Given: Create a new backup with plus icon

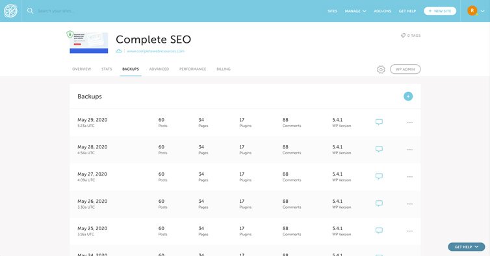Looking at the screenshot, I should click(408, 97).
